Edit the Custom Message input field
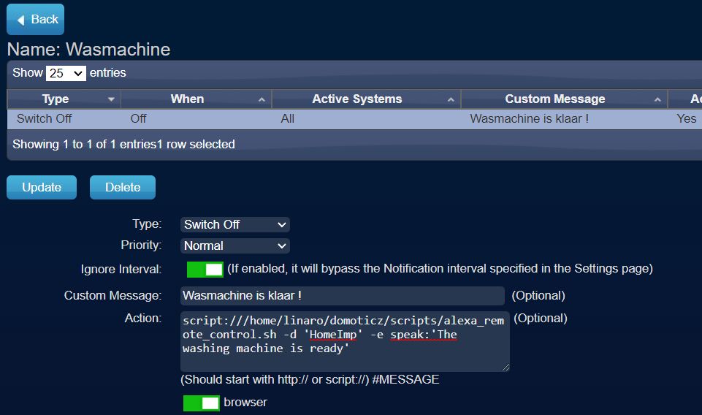 click(x=343, y=296)
